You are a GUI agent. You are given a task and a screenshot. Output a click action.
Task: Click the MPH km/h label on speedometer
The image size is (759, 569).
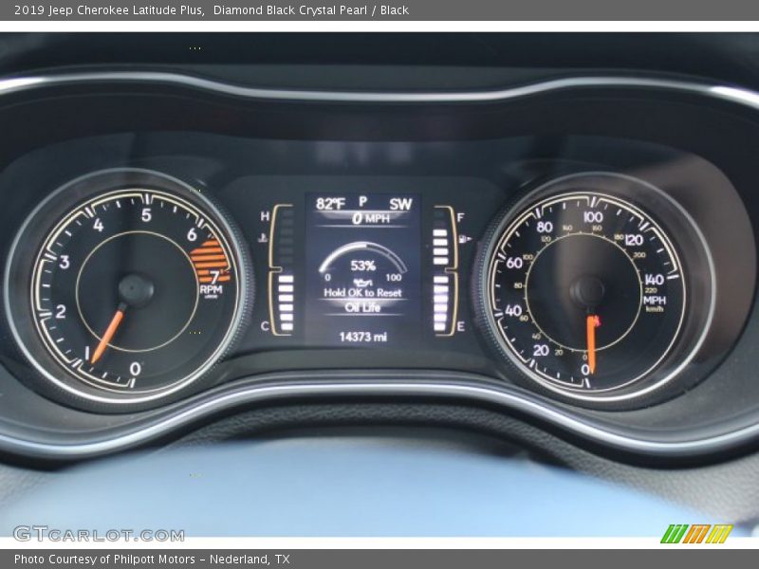click(x=655, y=303)
